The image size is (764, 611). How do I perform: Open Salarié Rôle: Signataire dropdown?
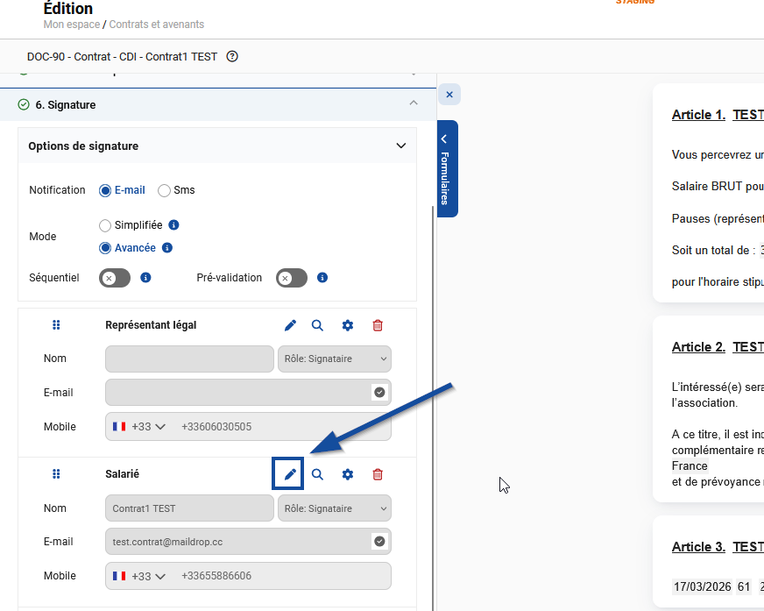[335, 508]
